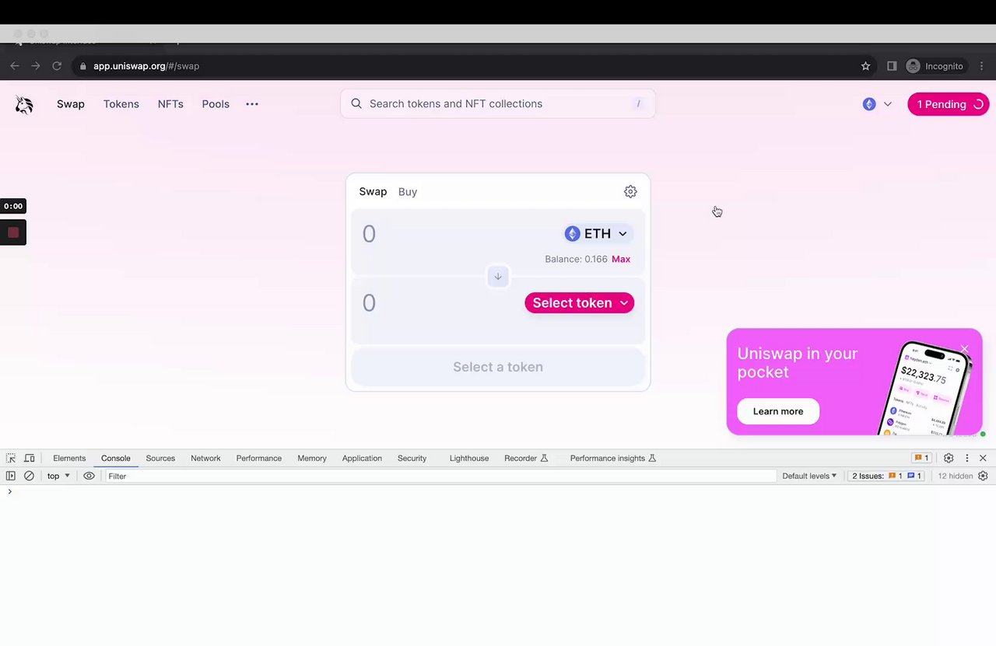Open the Performance insights tab
996x646 pixels.
pyautogui.click(x=613, y=458)
